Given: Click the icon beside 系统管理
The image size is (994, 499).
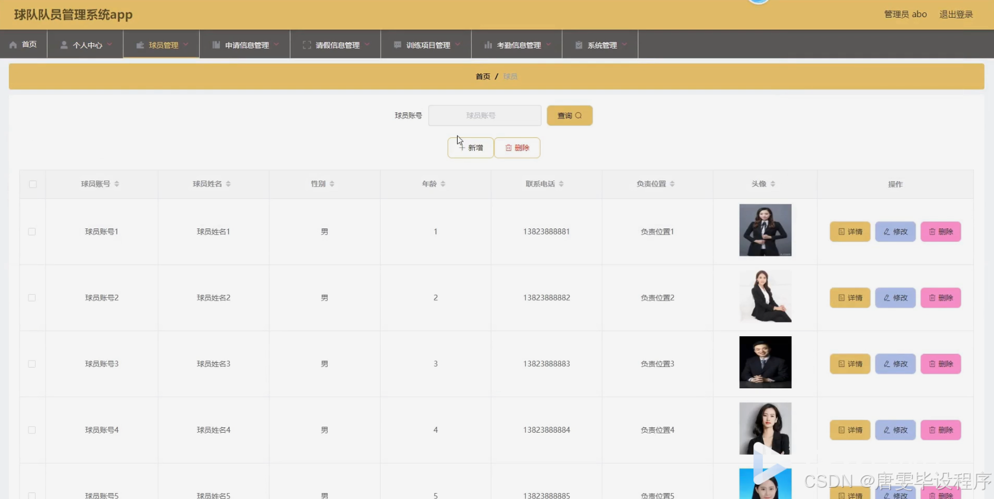Looking at the screenshot, I should coord(579,45).
